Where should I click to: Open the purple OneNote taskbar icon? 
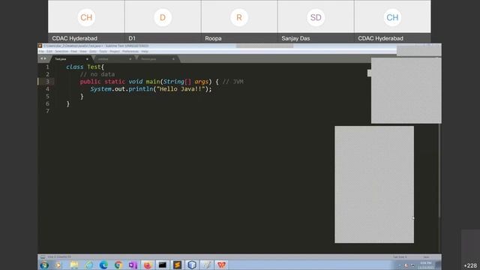(x=133, y=265)
